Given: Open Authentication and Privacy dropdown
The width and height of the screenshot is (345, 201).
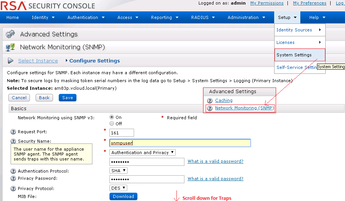Looking at the screenshot, I should coord(142,153).
